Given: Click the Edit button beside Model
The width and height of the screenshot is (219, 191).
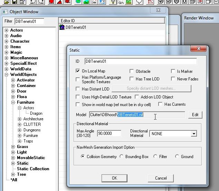Looking at the screenshot, I should click(x=195, y=115).
